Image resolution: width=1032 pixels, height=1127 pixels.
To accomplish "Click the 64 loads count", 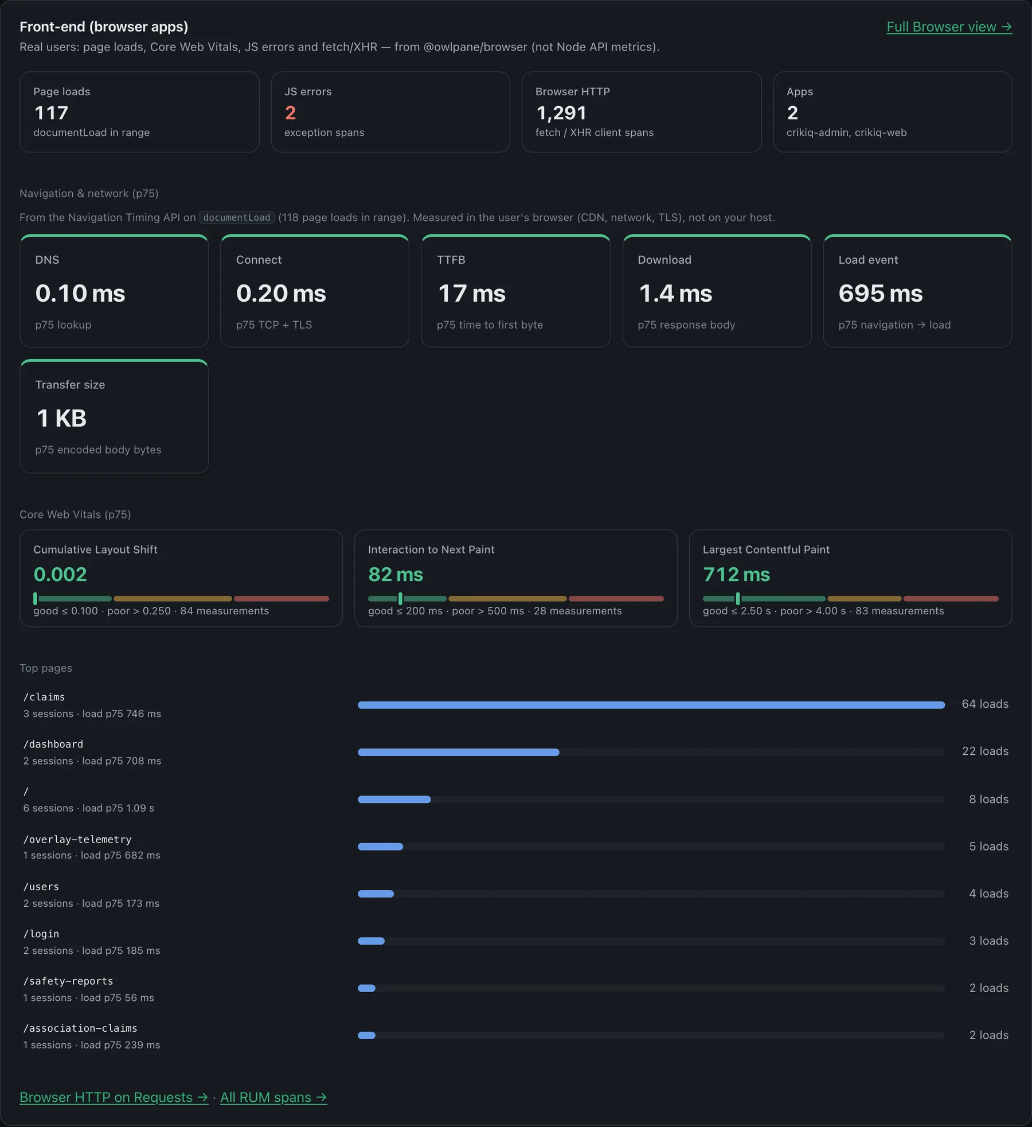I will tap(985, 704).
